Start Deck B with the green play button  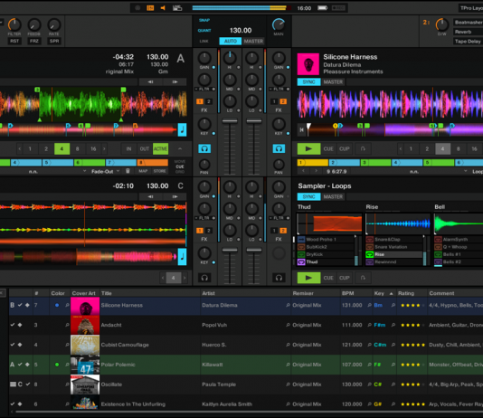(x=308, y=148)
